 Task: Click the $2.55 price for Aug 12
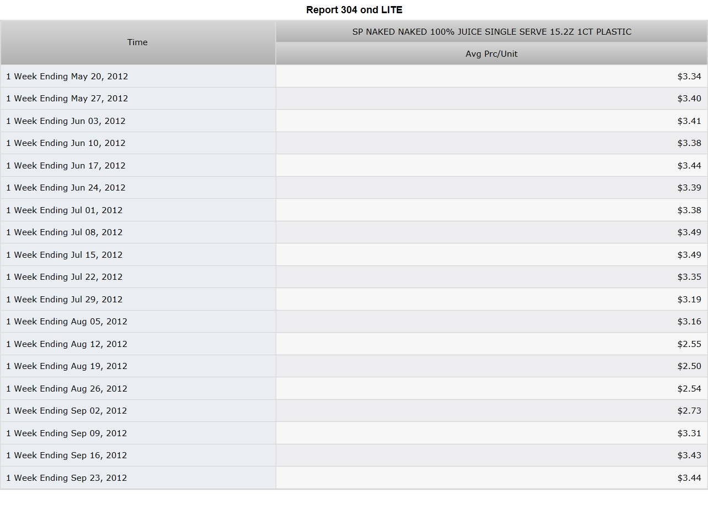(689, 344)
